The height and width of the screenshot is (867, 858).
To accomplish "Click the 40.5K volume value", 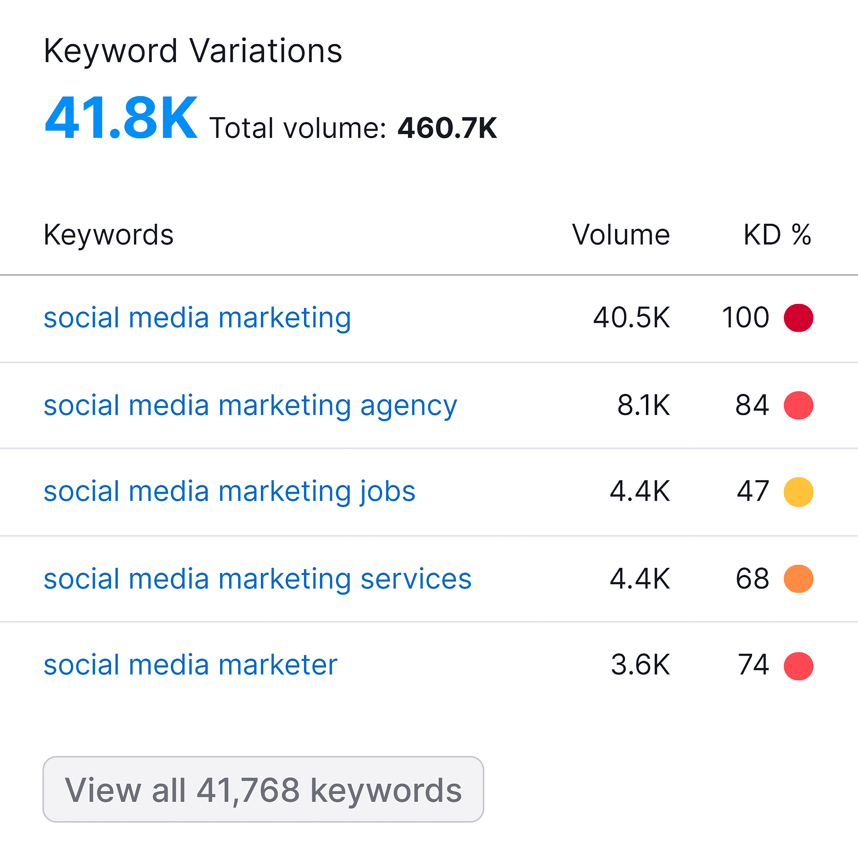I will coord(631,318).
